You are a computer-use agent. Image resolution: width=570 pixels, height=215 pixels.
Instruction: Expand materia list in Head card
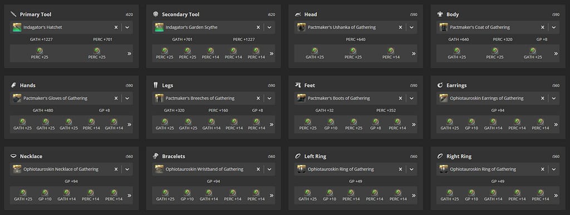click(x=414, y=54)
